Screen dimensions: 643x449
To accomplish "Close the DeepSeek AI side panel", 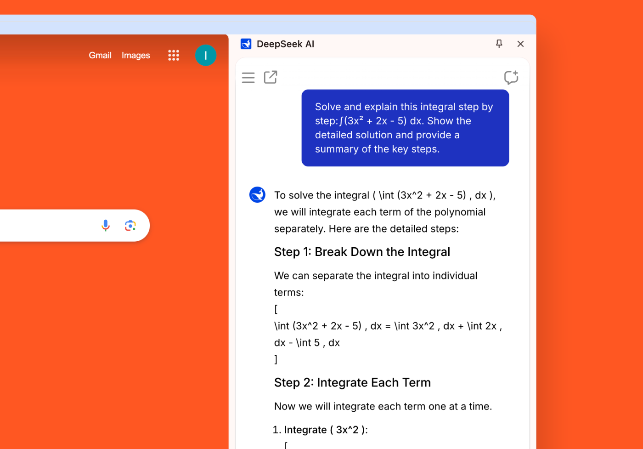I will coord(520,44).
